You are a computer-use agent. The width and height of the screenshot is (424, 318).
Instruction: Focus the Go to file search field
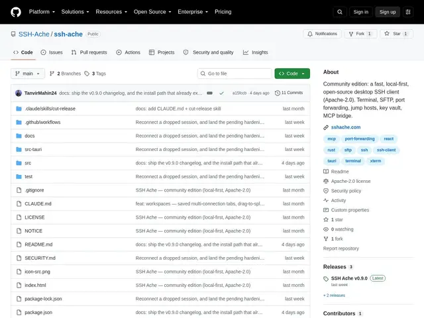[235, 74]
